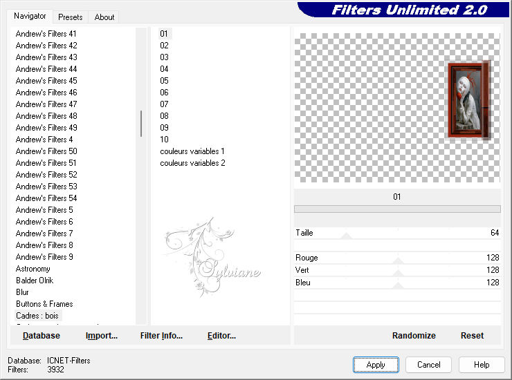Choose couleurs variables 2 filter
This screenshot has height=380, width=512.
pyautogui.click(x=192, y=163)
